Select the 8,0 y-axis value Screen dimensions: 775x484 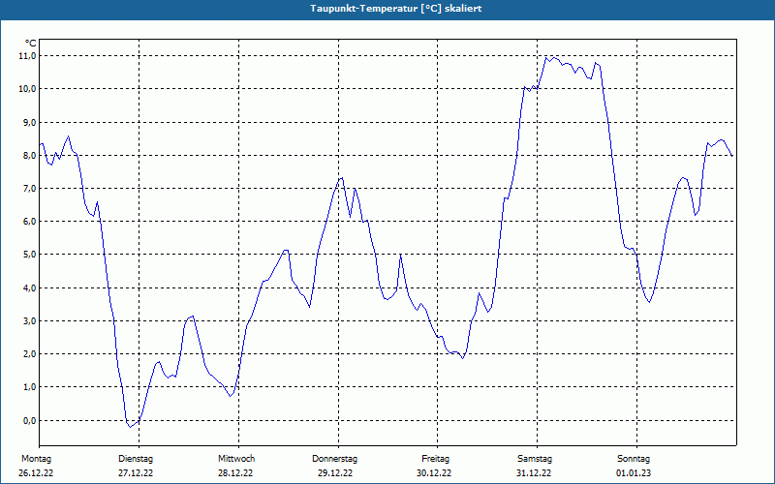coord(29,155)
